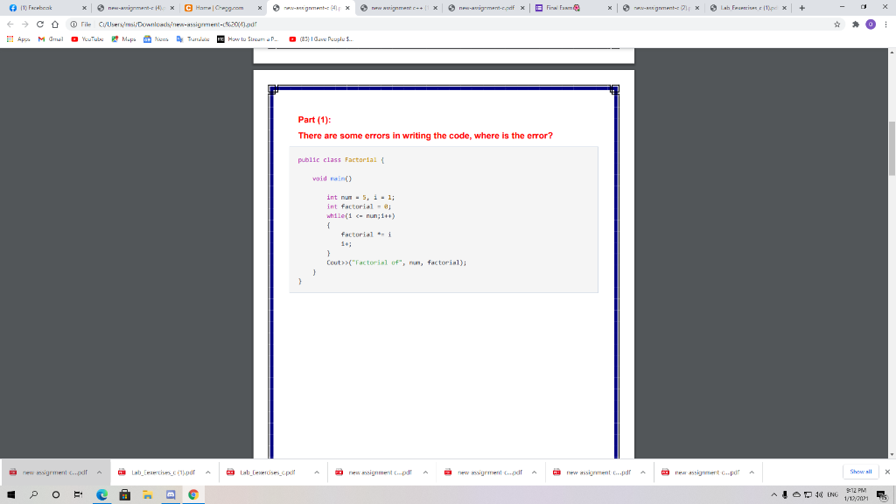
Task: Go back using the browser back arrow
Action: 10,24
